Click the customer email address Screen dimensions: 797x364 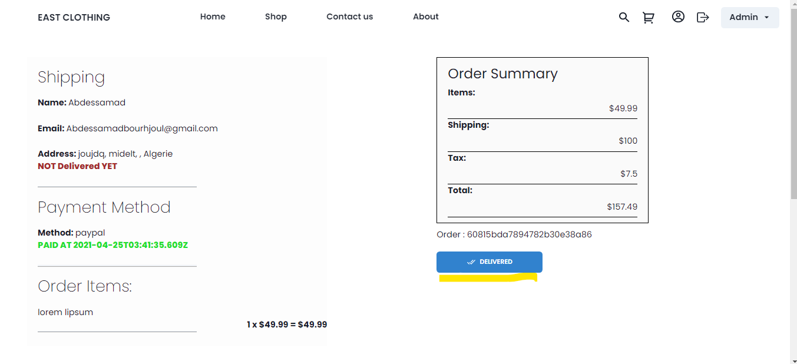(x=142, y=128)
